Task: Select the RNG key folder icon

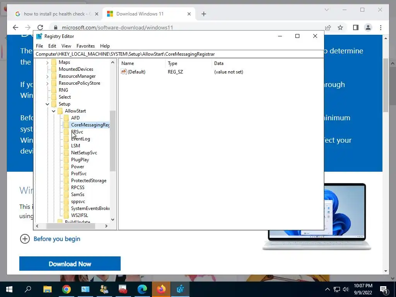Action: coord(54,90)
